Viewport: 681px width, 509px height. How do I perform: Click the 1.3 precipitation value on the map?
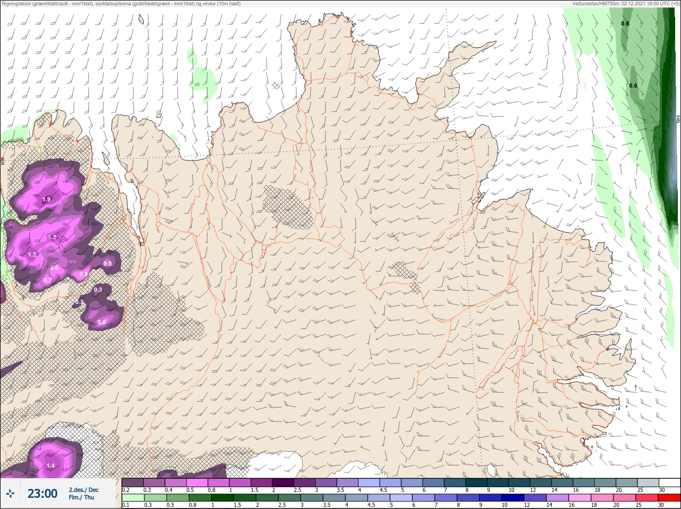click(x=32, y=255)
